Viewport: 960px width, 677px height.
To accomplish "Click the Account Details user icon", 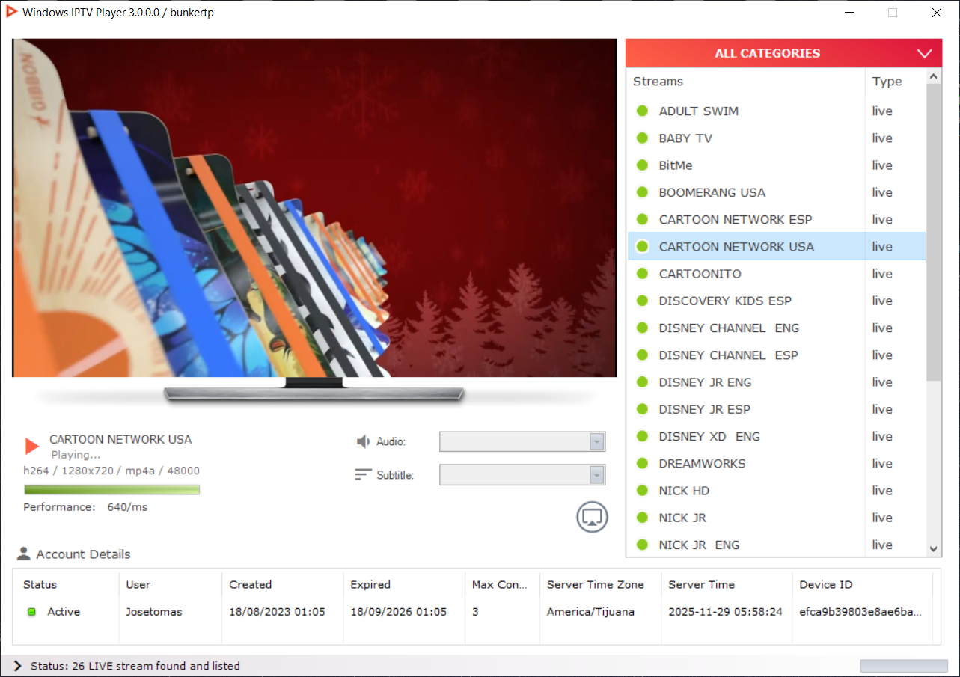I will 24,554.
